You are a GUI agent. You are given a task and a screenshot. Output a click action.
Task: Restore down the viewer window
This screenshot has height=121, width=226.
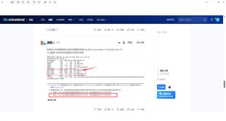219,2
